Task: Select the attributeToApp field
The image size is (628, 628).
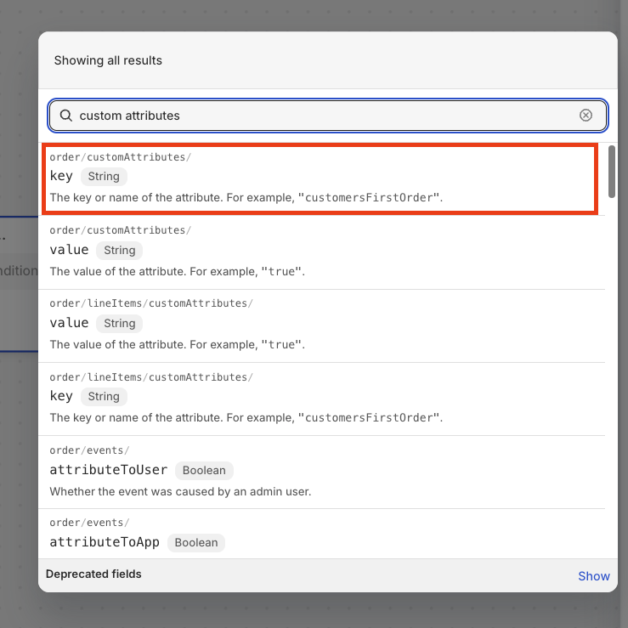Action: click(x=105, y=542)
